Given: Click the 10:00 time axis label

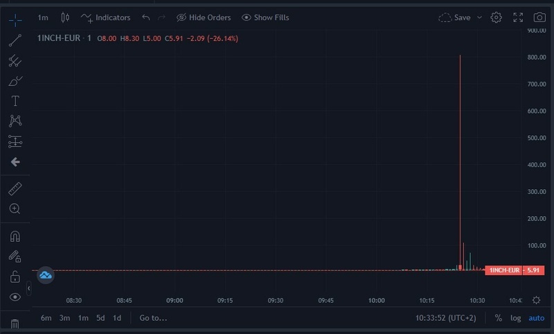Looking at the screenshot, I should (376, 301).
